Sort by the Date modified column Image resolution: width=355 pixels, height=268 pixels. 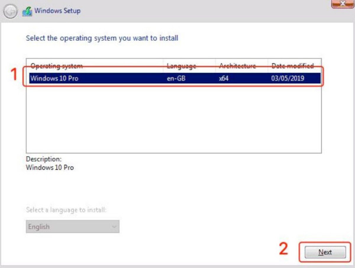tap(292, 66)
